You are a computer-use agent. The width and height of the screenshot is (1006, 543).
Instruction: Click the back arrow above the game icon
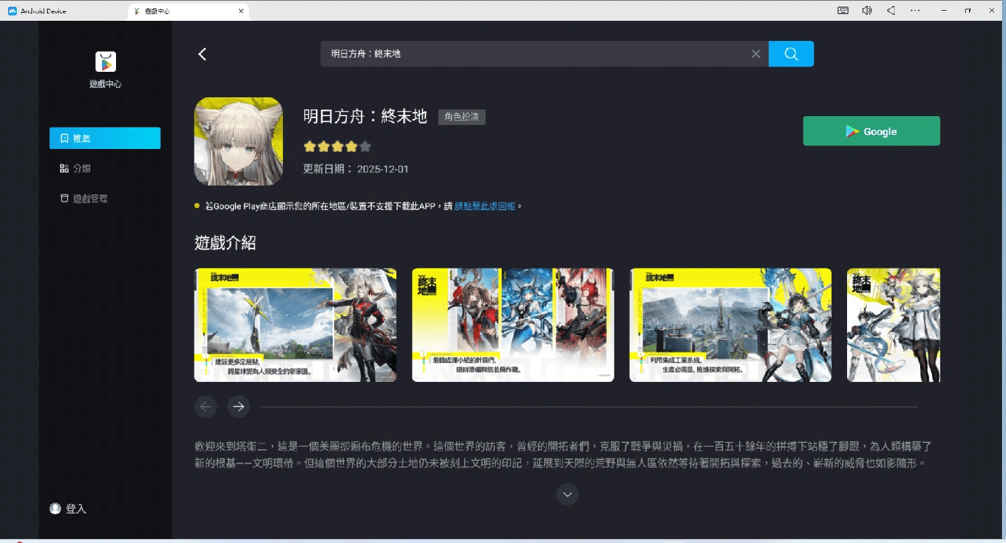tap(202, 54)
